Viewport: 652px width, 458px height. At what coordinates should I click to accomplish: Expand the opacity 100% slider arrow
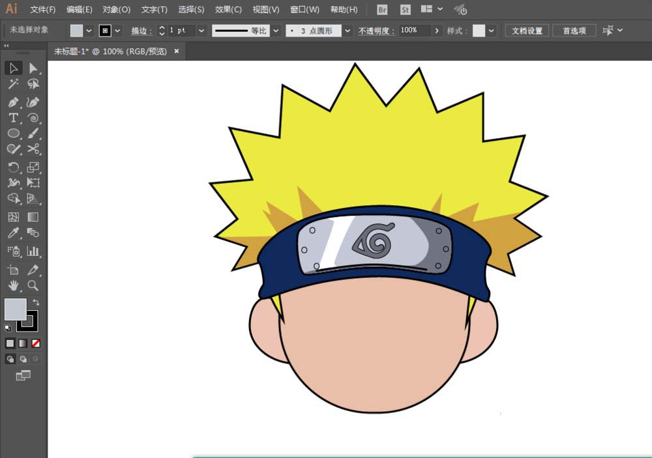[x=436, y=31]
